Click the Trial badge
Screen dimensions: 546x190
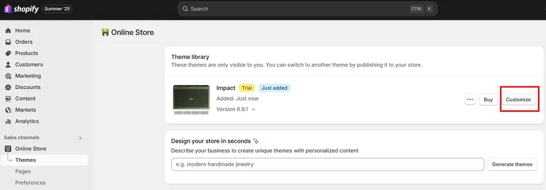(x=247, y=88)
